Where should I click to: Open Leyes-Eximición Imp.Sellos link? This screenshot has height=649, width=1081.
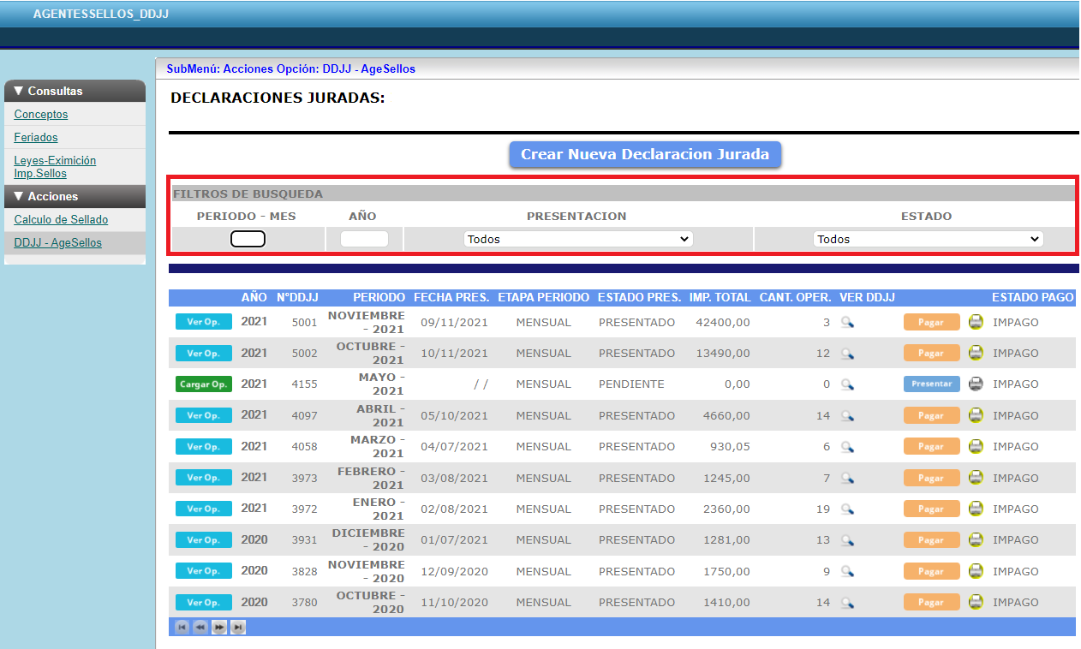pyautogui.click(x=55, y=167)
